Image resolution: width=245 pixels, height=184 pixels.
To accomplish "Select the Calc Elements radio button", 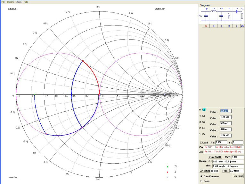I will 201,176.
